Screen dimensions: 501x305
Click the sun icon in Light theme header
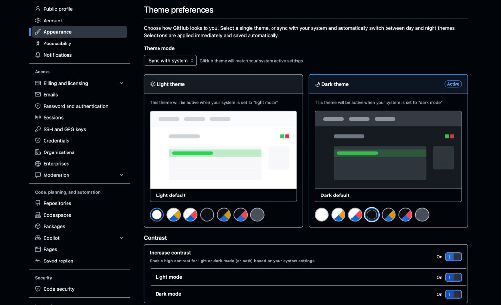[153, 84]
